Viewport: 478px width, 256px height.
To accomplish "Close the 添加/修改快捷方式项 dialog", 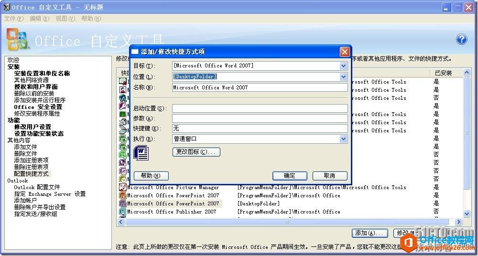I will tap(345, 52).
